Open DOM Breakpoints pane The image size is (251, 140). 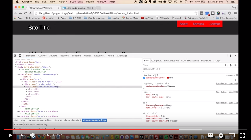190,60
